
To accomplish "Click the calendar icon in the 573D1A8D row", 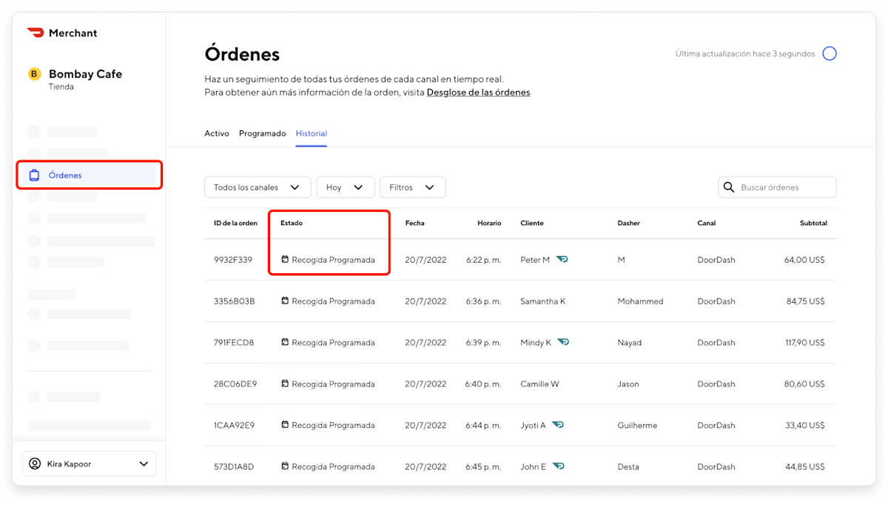I will [285, 466].
